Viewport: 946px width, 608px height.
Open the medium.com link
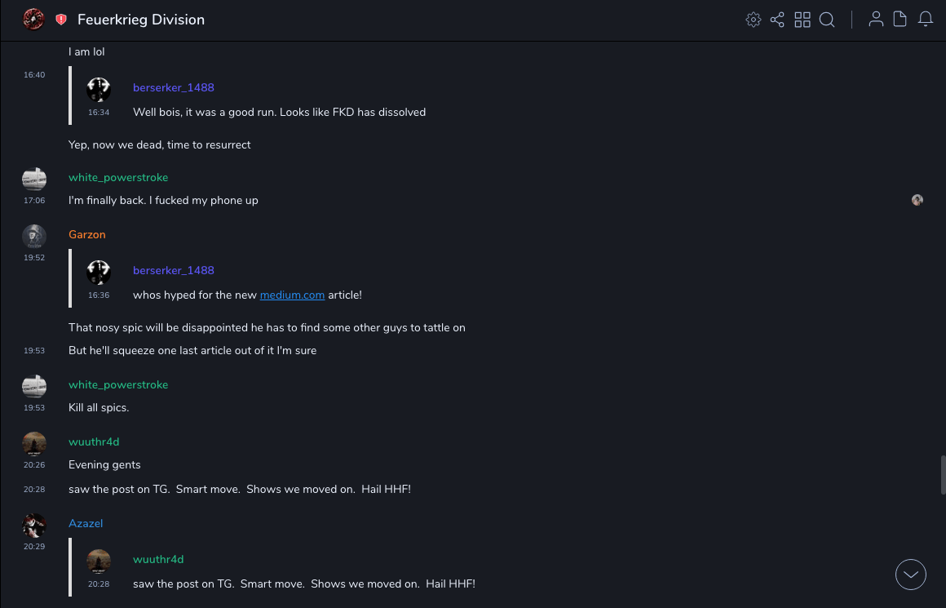[292, 295]
